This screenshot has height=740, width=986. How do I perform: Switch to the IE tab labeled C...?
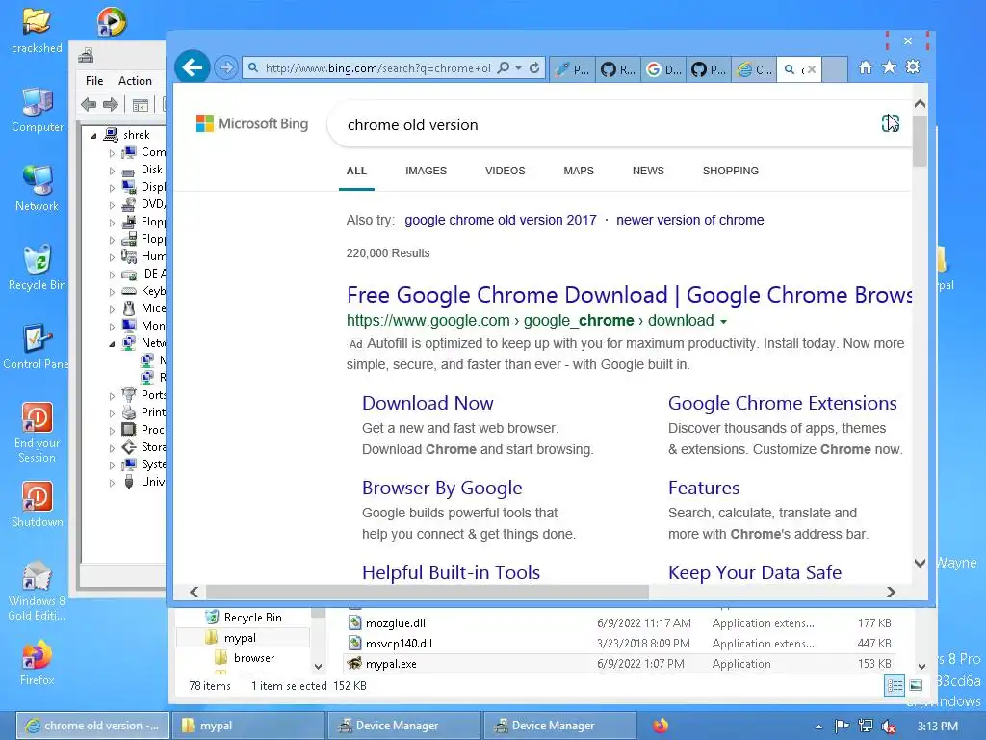pos(754,69)
